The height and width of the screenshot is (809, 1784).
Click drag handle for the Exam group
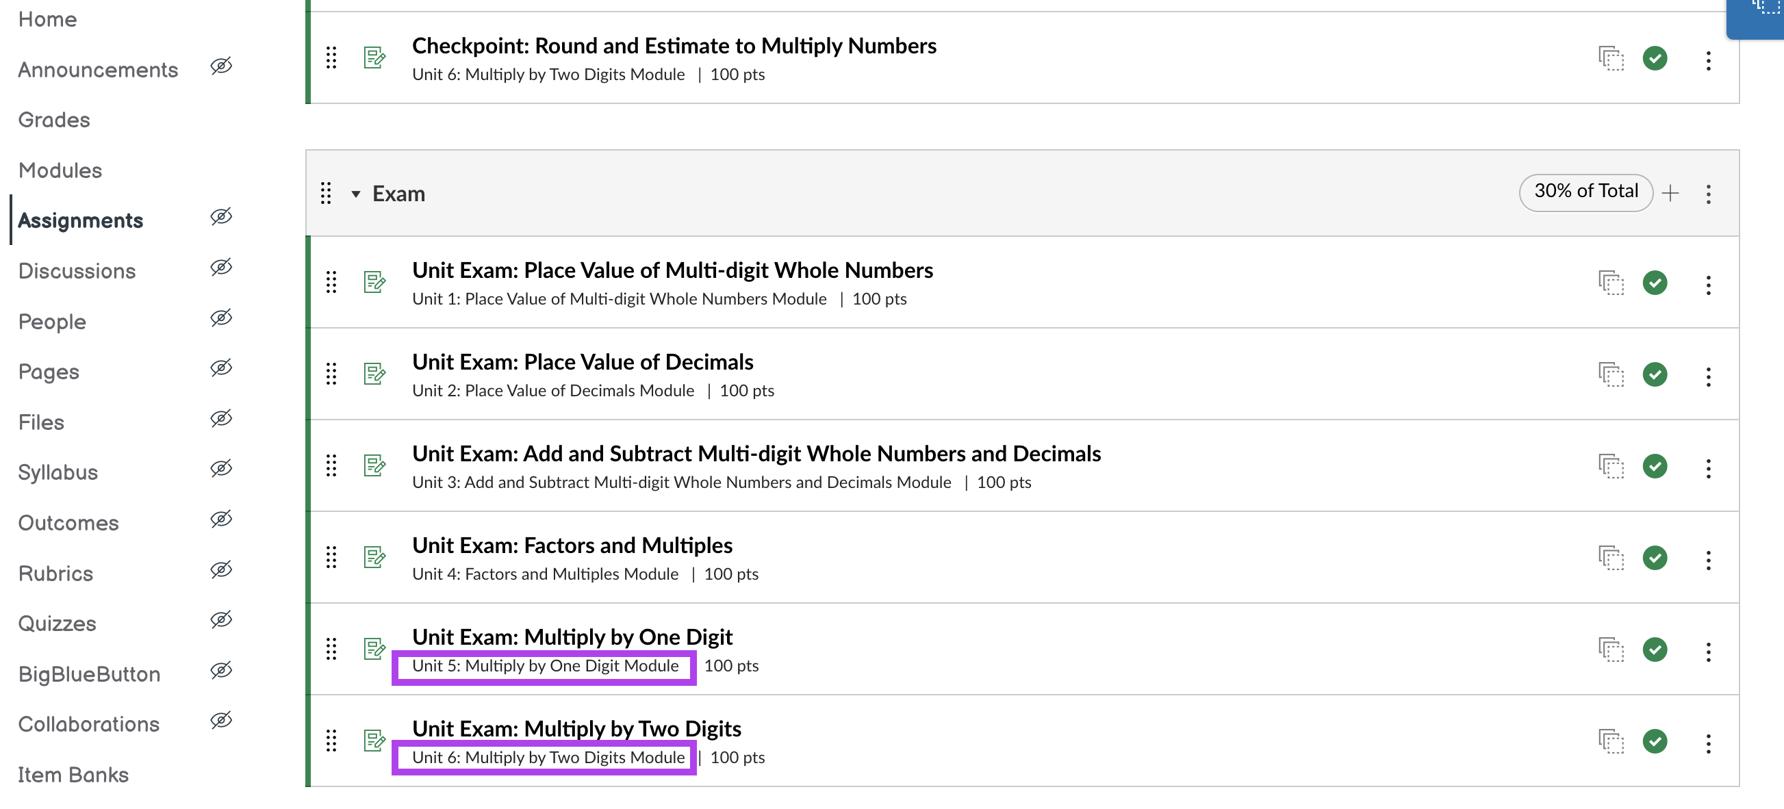325,193
